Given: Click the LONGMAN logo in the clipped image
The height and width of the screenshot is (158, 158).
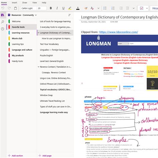Looking at the screenshot, I should click(98, 41).
